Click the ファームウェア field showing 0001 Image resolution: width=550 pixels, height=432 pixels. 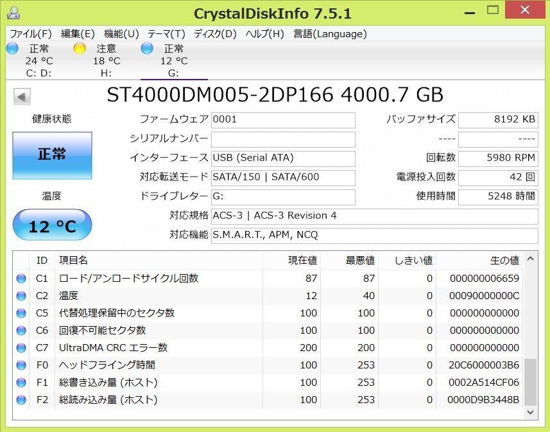(282, 120)
